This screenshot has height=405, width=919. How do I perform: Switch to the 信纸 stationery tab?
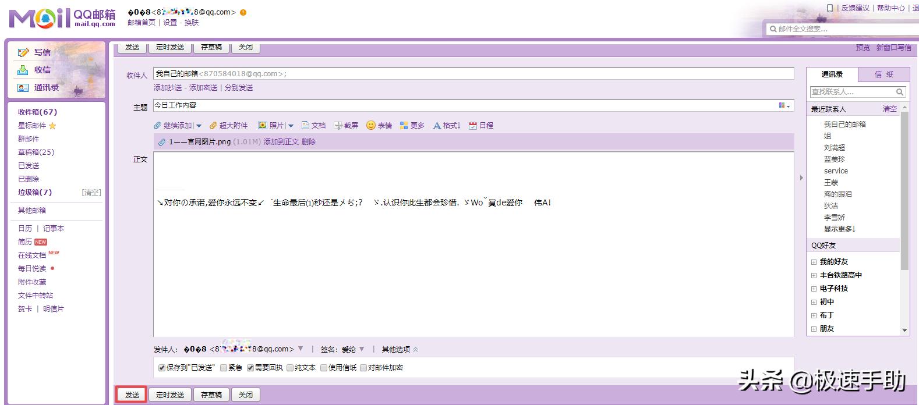coord(884,74)
